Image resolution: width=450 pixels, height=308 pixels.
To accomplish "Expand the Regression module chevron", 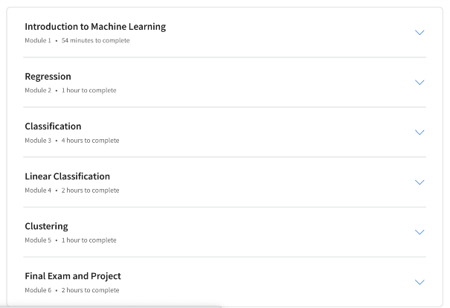I will point(420,83).
